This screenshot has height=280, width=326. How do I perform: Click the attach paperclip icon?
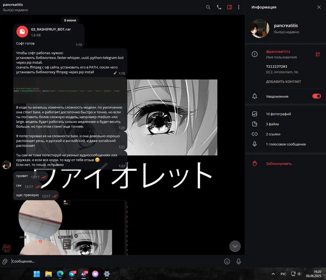pos(5,261)
